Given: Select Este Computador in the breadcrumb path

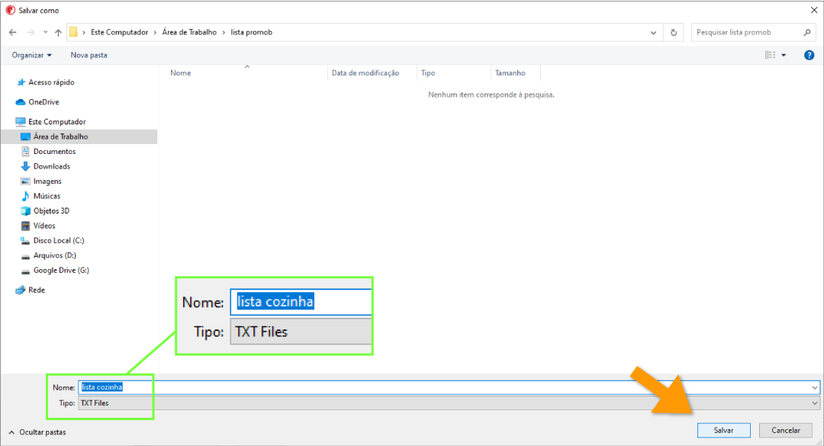Looking at the screenshot, I should [x=119, y=33].
